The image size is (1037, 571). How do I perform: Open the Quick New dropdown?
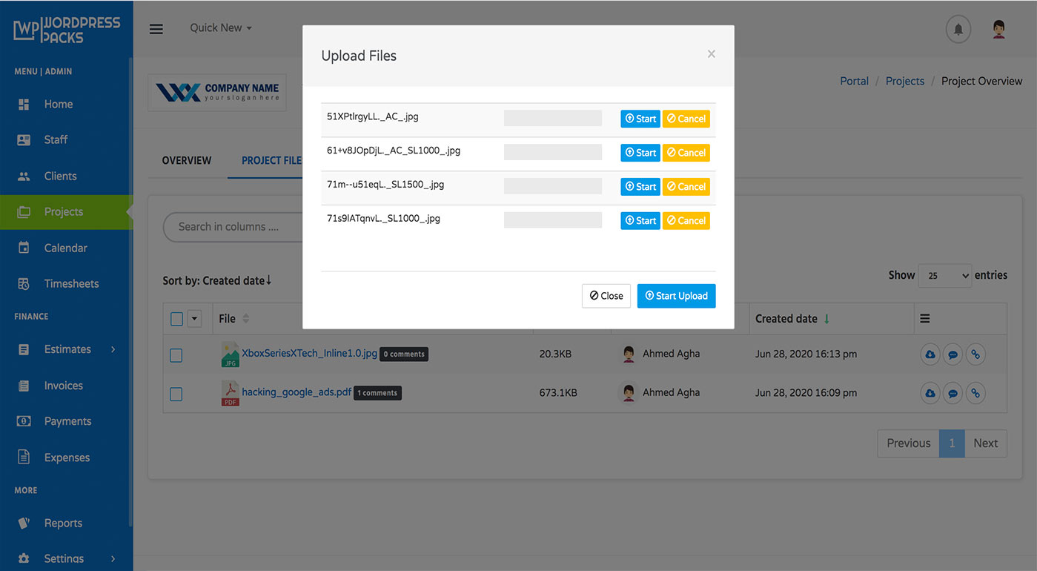[220, 27]
